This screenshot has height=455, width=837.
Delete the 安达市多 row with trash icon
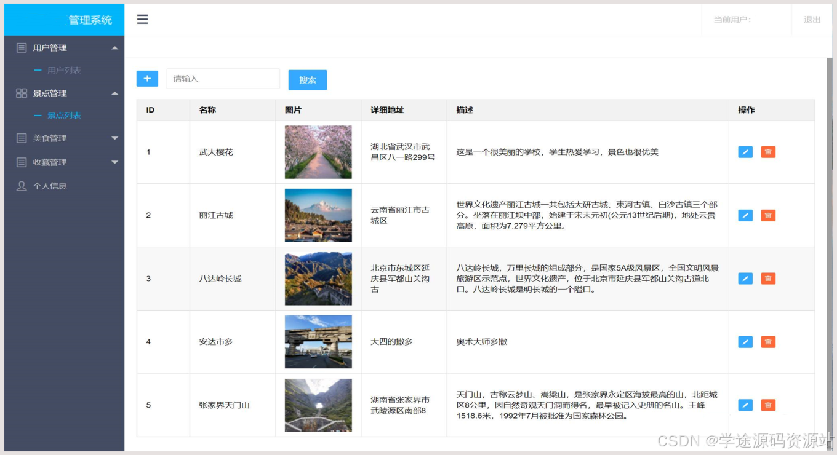(x=768, y=342)
